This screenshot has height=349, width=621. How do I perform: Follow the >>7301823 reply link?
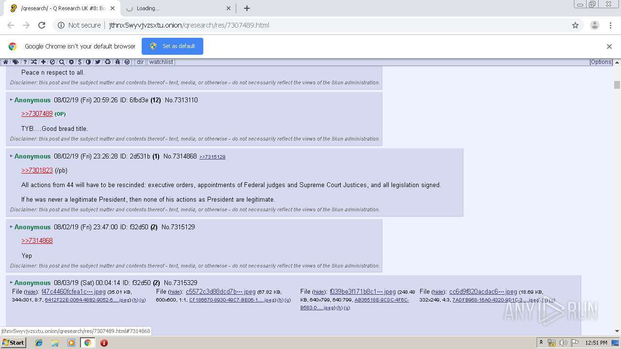[37, 170]
